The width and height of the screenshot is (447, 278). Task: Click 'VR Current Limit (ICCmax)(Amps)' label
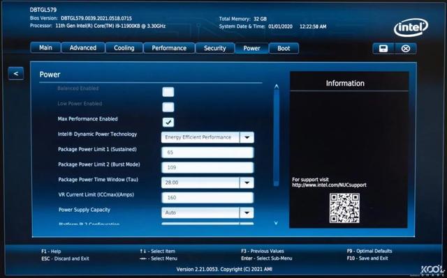tap(96, 194)
